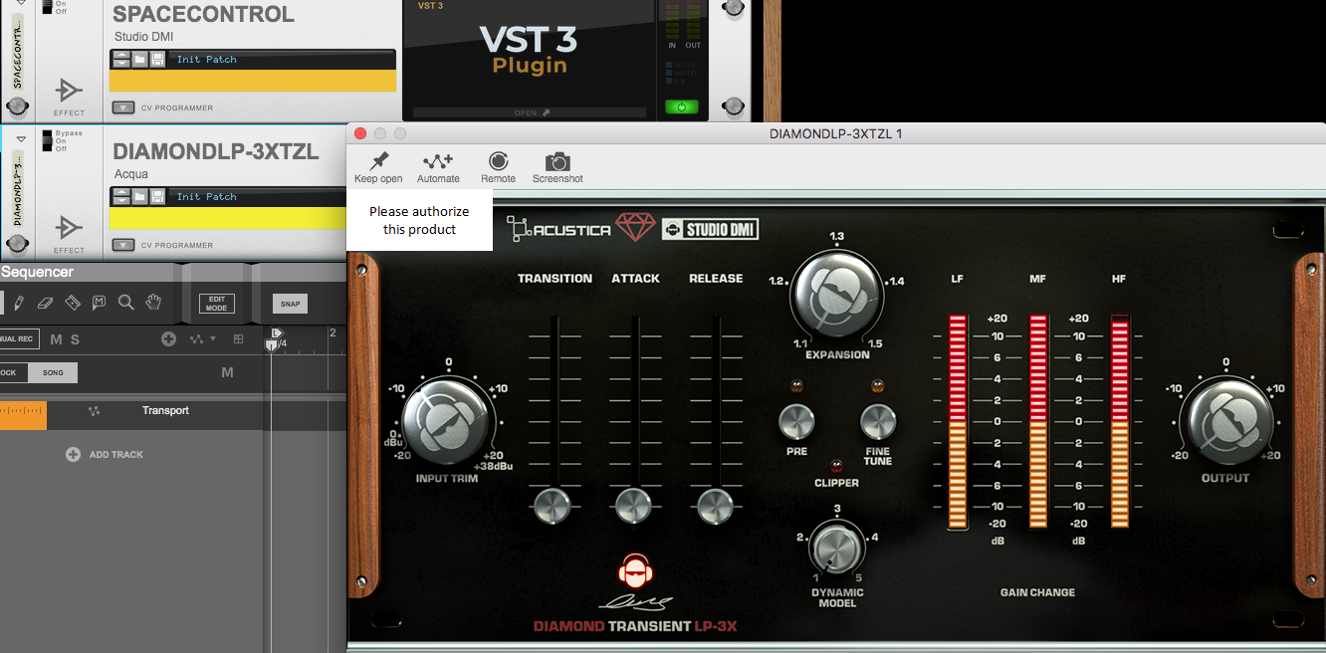The height and width of the screenshot is (653, 1326).
Task: Open the Automate option
Action: [438, 167]
